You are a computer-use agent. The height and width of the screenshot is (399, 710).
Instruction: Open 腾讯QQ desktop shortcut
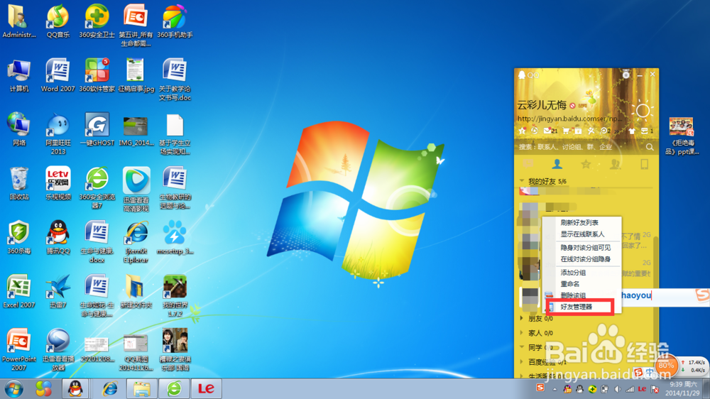(58, 237)
